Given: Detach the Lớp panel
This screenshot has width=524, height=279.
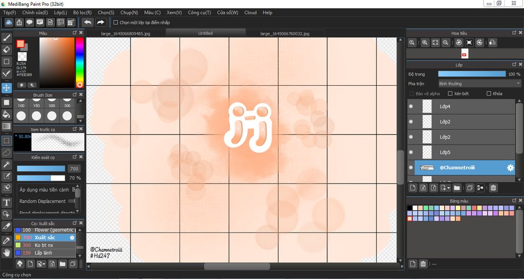Looking at the screenshot, I should pyautogui.click(x=514, y=65).
